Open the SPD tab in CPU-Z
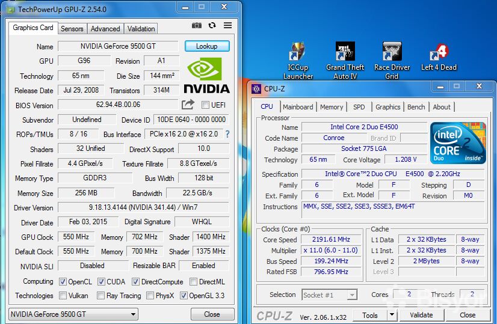This screenshot has height=324, width=497. pyautogui.click(x=359, y=107)
